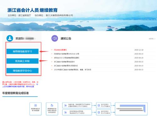Open the last notice starting with 2019年度
Image resolution: width=157 pixels, height=116 pixels.
click(x=73, y=70)
